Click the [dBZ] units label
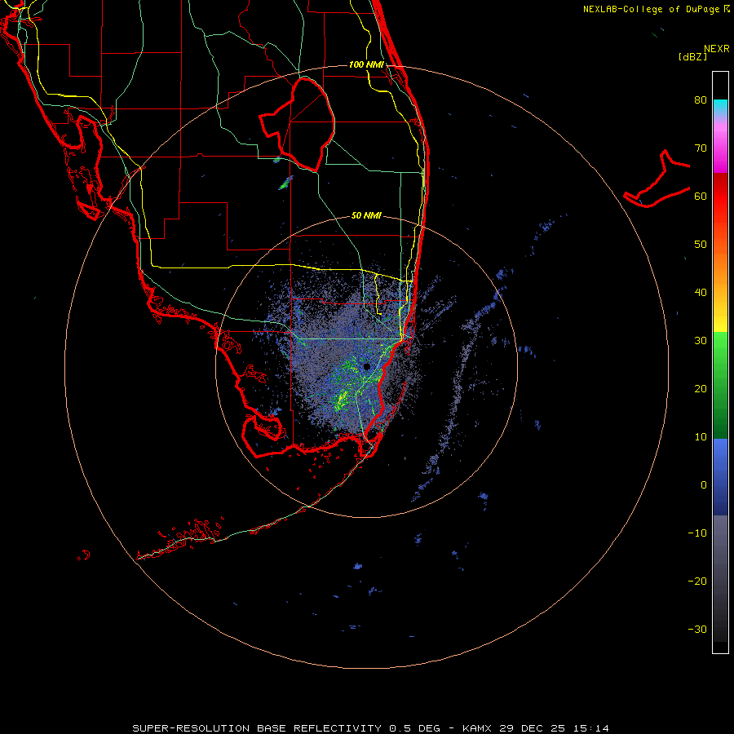This screenshot has width=734, height=734. point(692,57)
